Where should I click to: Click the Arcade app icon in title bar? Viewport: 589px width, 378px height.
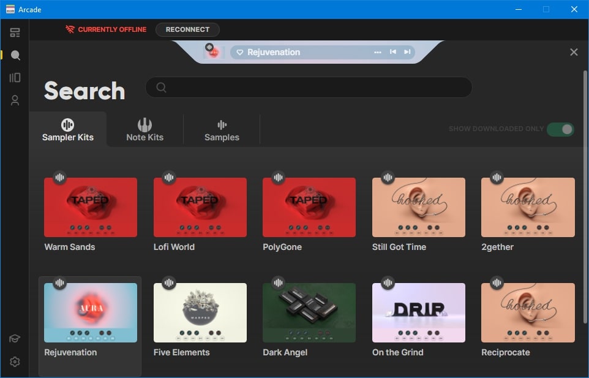pyautogui.click(x=10, y=9)
